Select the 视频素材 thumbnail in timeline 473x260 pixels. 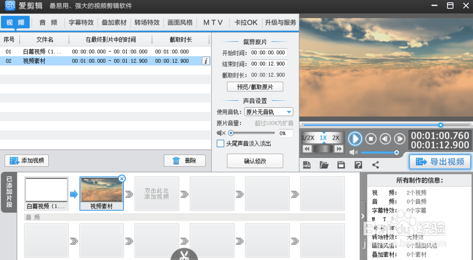(102, 193)
